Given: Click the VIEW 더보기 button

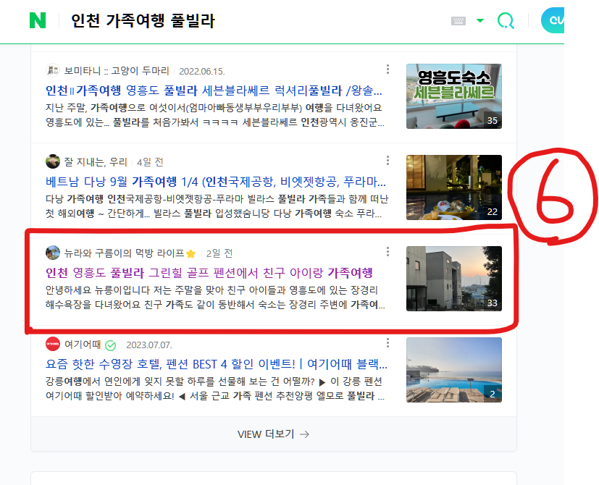Looking at the screenshot, I should (274, 434).
